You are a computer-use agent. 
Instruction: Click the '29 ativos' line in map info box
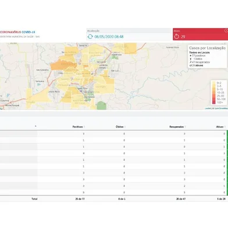197,66
